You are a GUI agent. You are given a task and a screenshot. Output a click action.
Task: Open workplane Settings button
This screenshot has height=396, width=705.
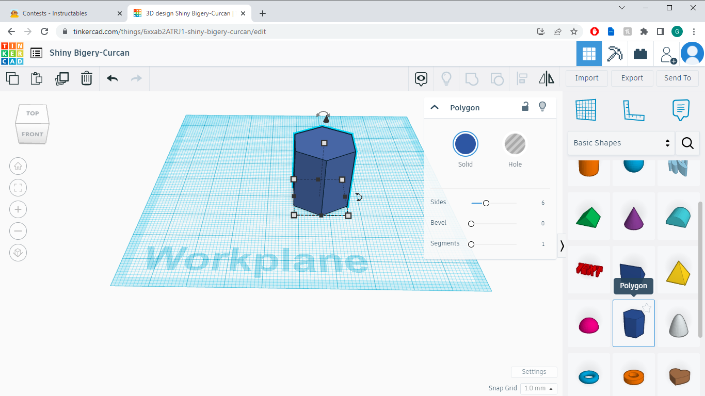click(x=534, y=372)
